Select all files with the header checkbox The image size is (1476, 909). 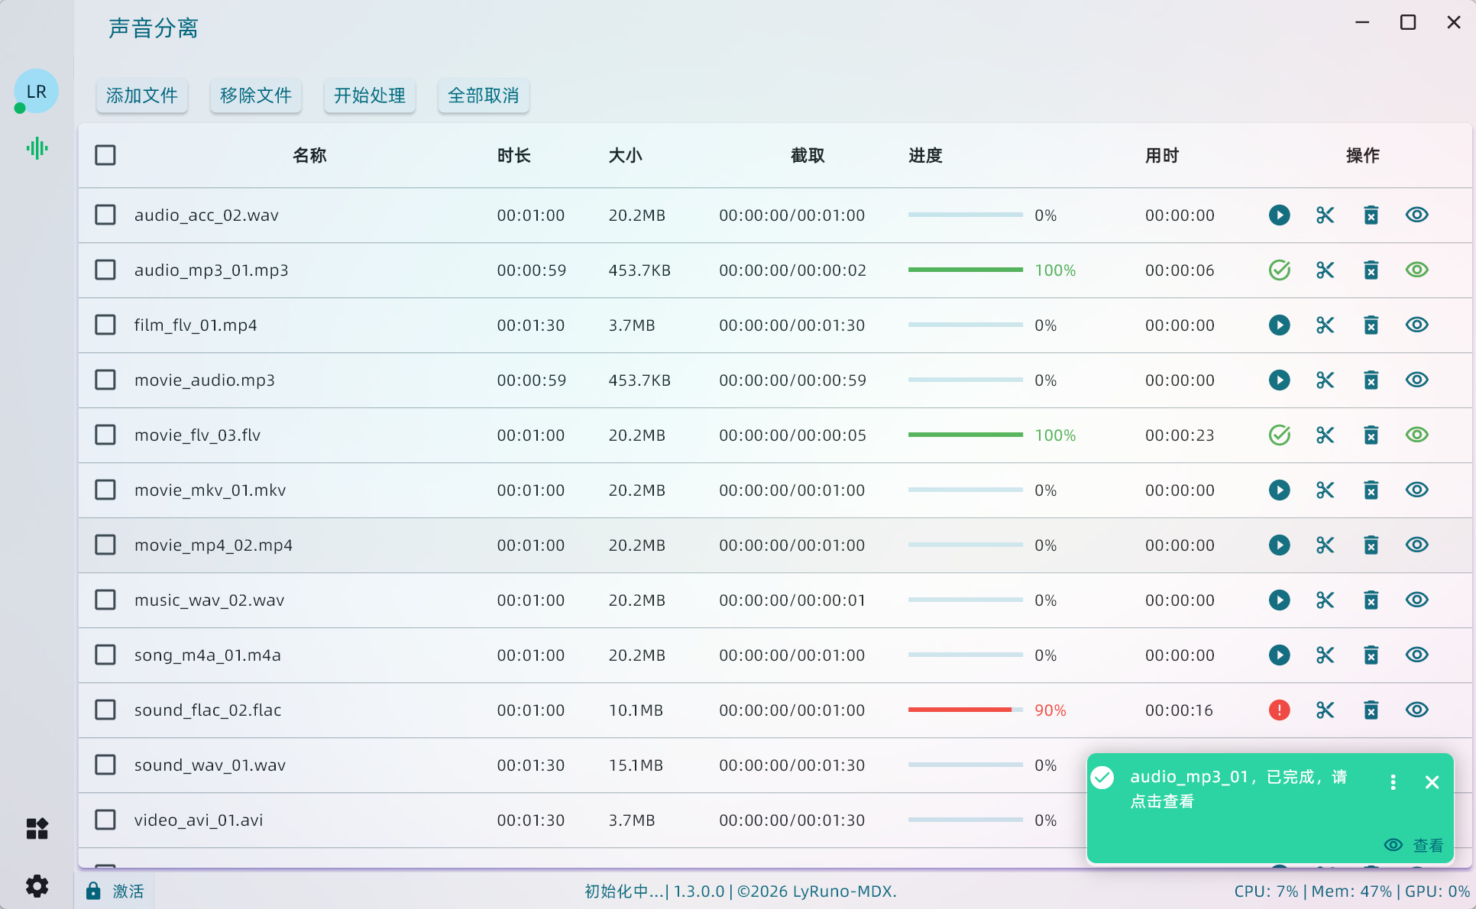(x=105, y=154)
